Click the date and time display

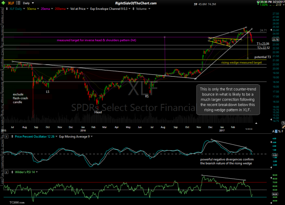pyautogui.click(x=270, y=2)
